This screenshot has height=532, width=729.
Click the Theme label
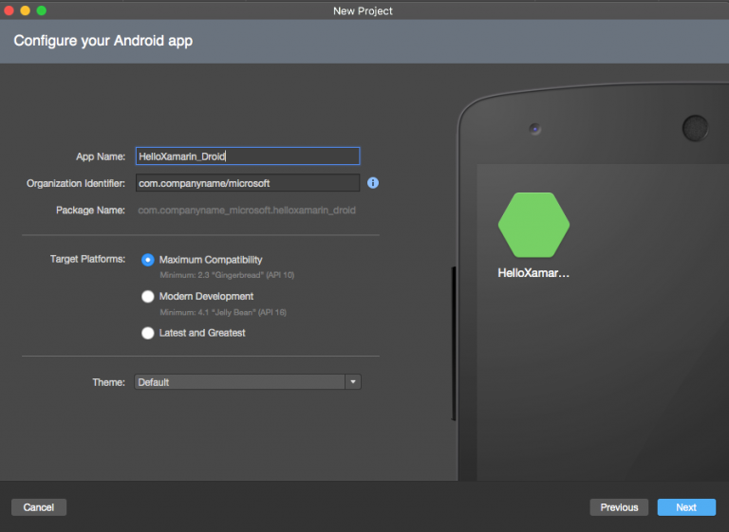click(108, 382)
